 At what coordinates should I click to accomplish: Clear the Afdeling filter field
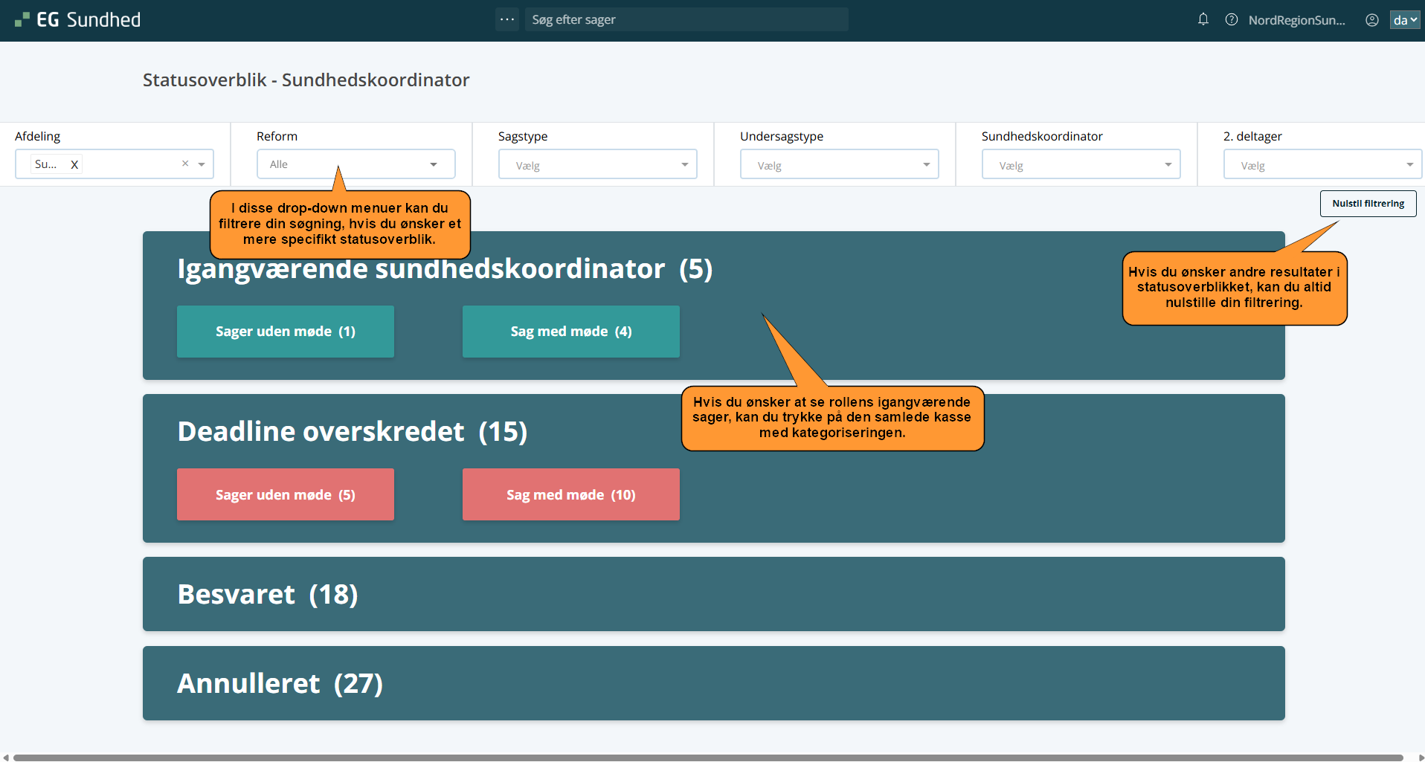185,164
